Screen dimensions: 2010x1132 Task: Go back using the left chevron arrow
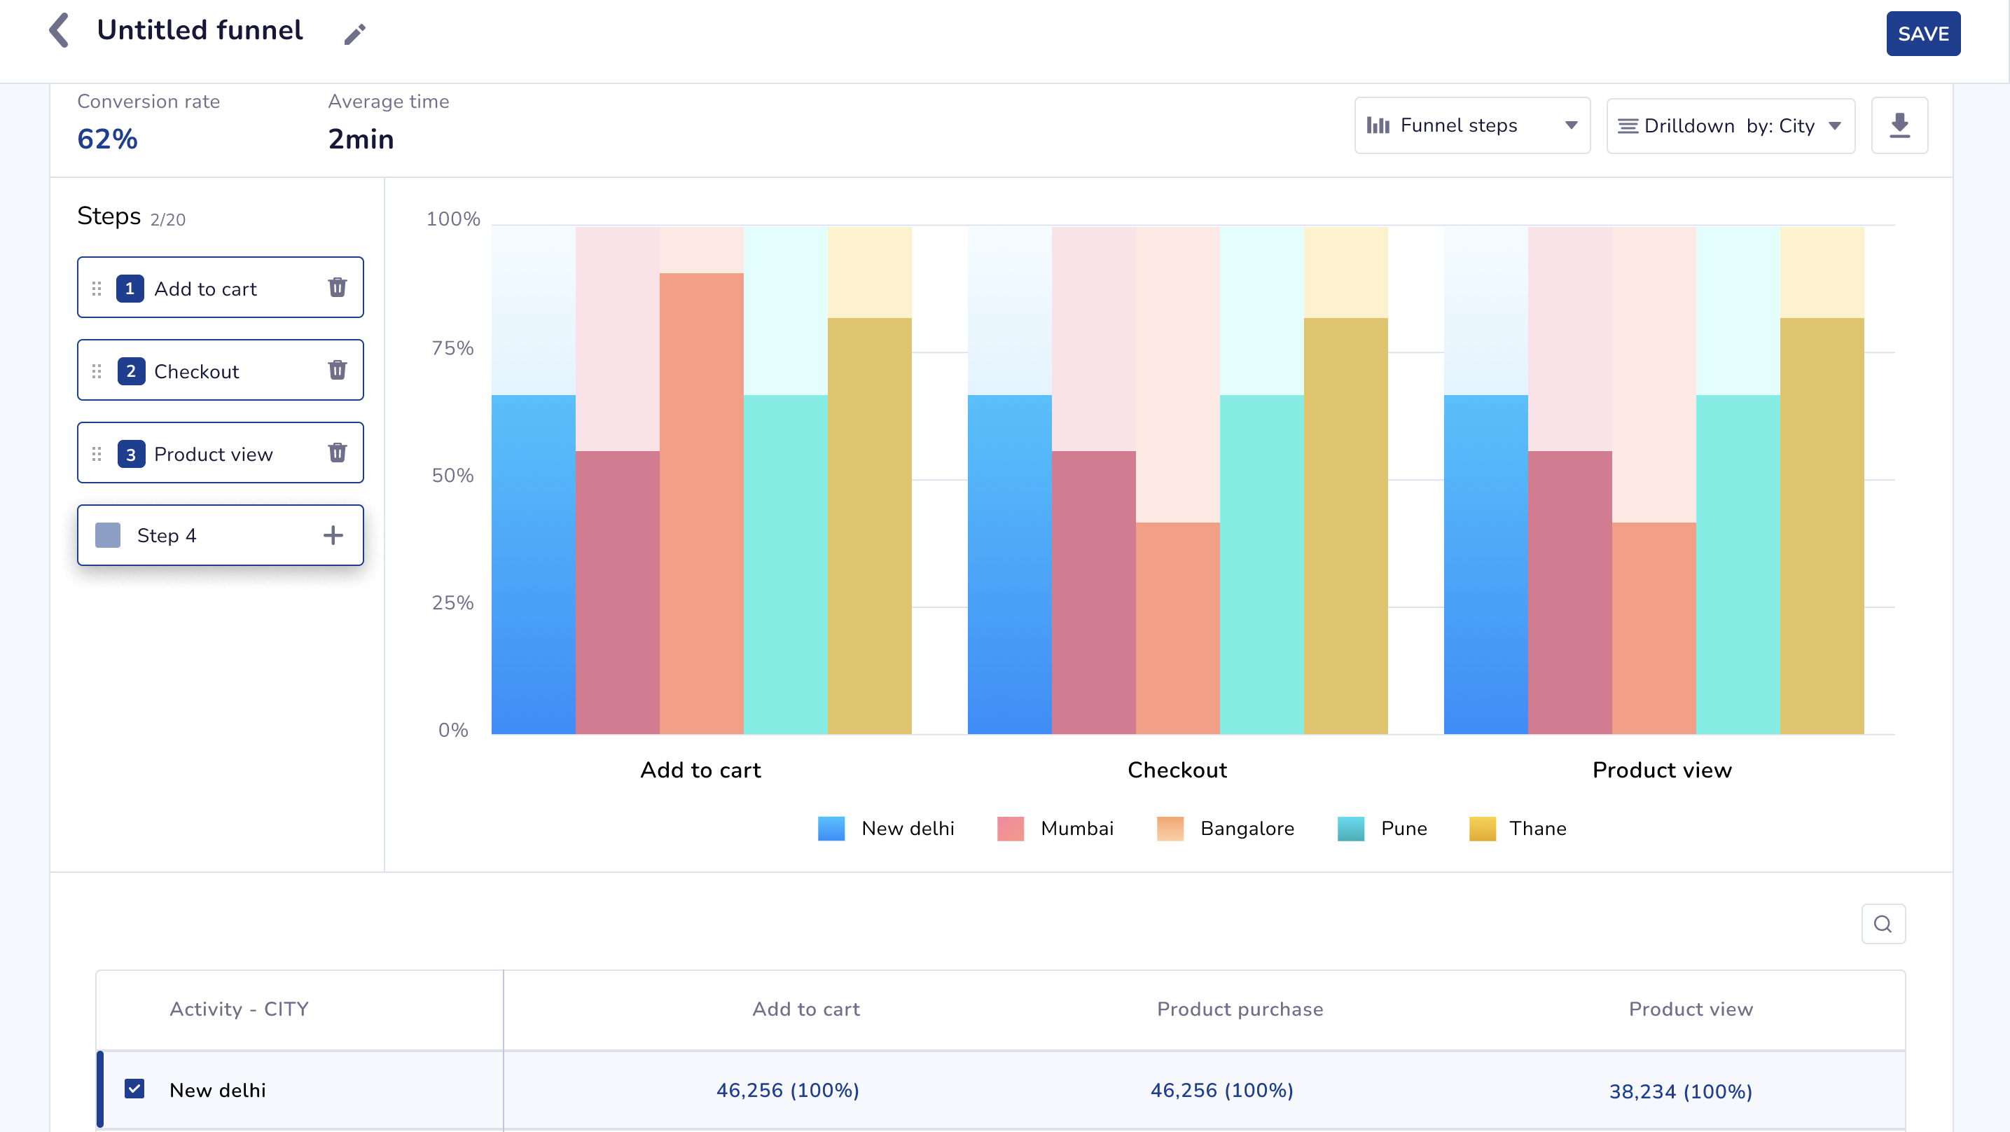point(60,32)
